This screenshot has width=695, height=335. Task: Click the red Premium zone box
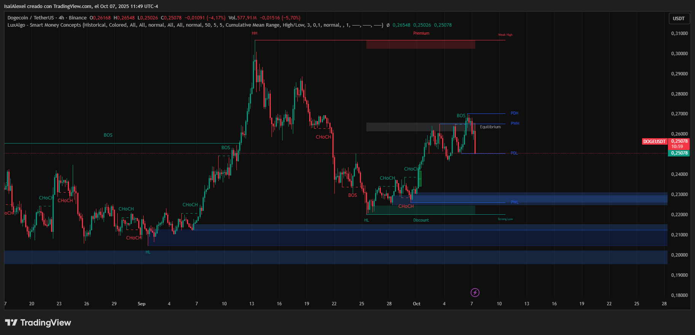coord(421,45)
